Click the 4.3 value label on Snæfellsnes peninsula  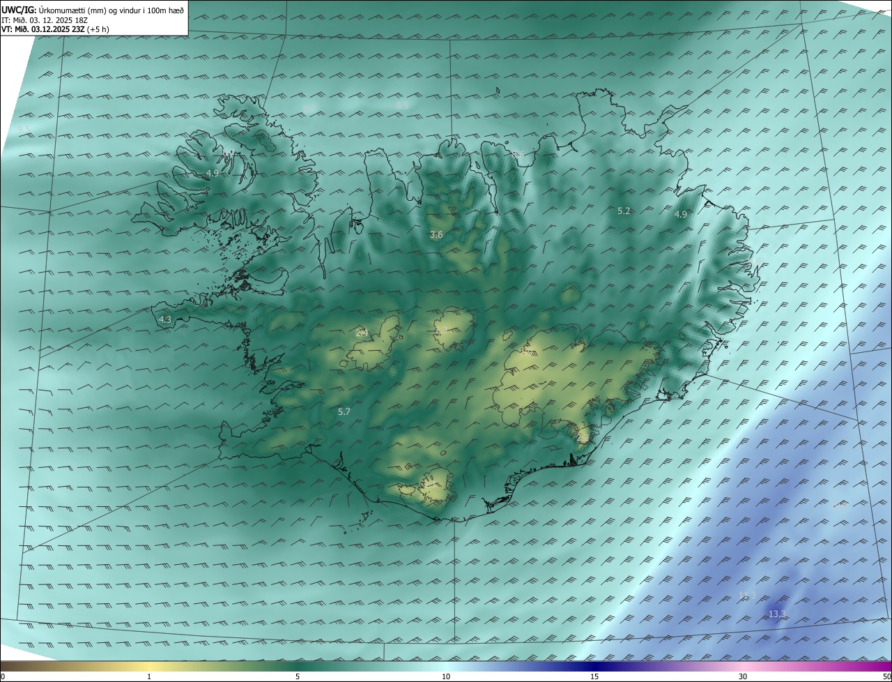[165, 319]
